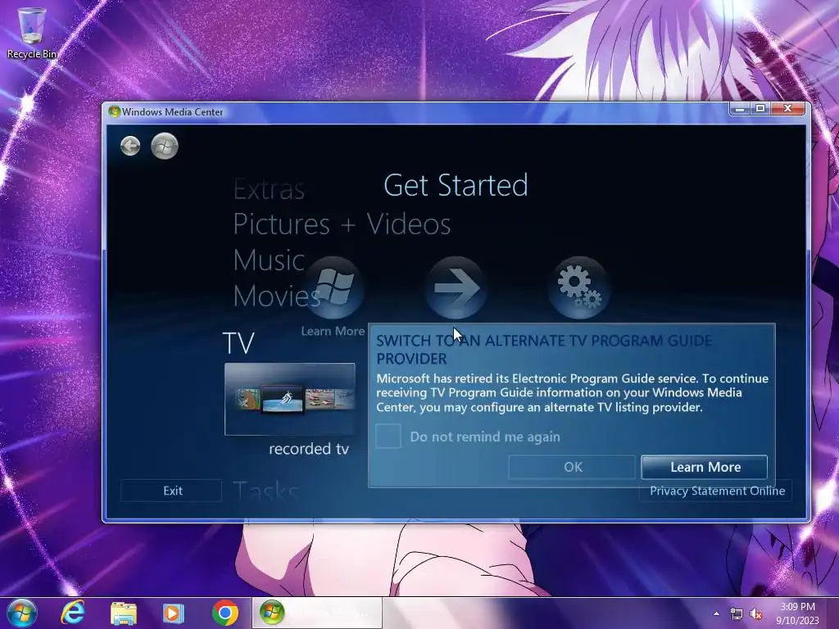Click the Exit button

(172, 491)
